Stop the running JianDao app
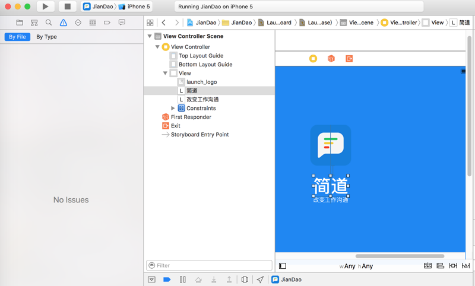This screenshot has width=475, height=286. 67,7
